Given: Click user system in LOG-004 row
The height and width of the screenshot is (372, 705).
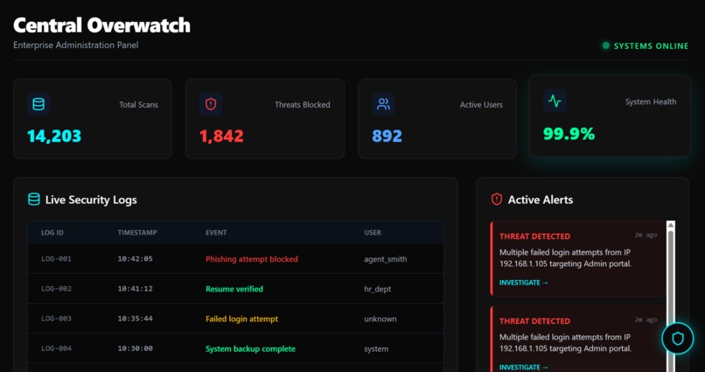Looking at the screenshot, I should point(376,349).
